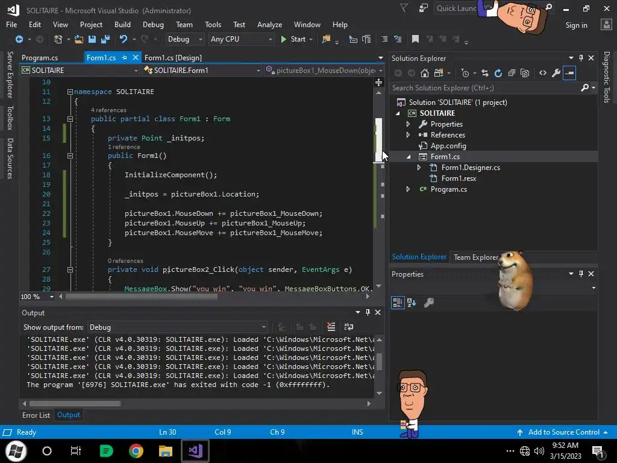The width and height of the screenshot is (617, 463).
Task: Click Pending Changes Filter clock icon
Action: click(465, 73)
